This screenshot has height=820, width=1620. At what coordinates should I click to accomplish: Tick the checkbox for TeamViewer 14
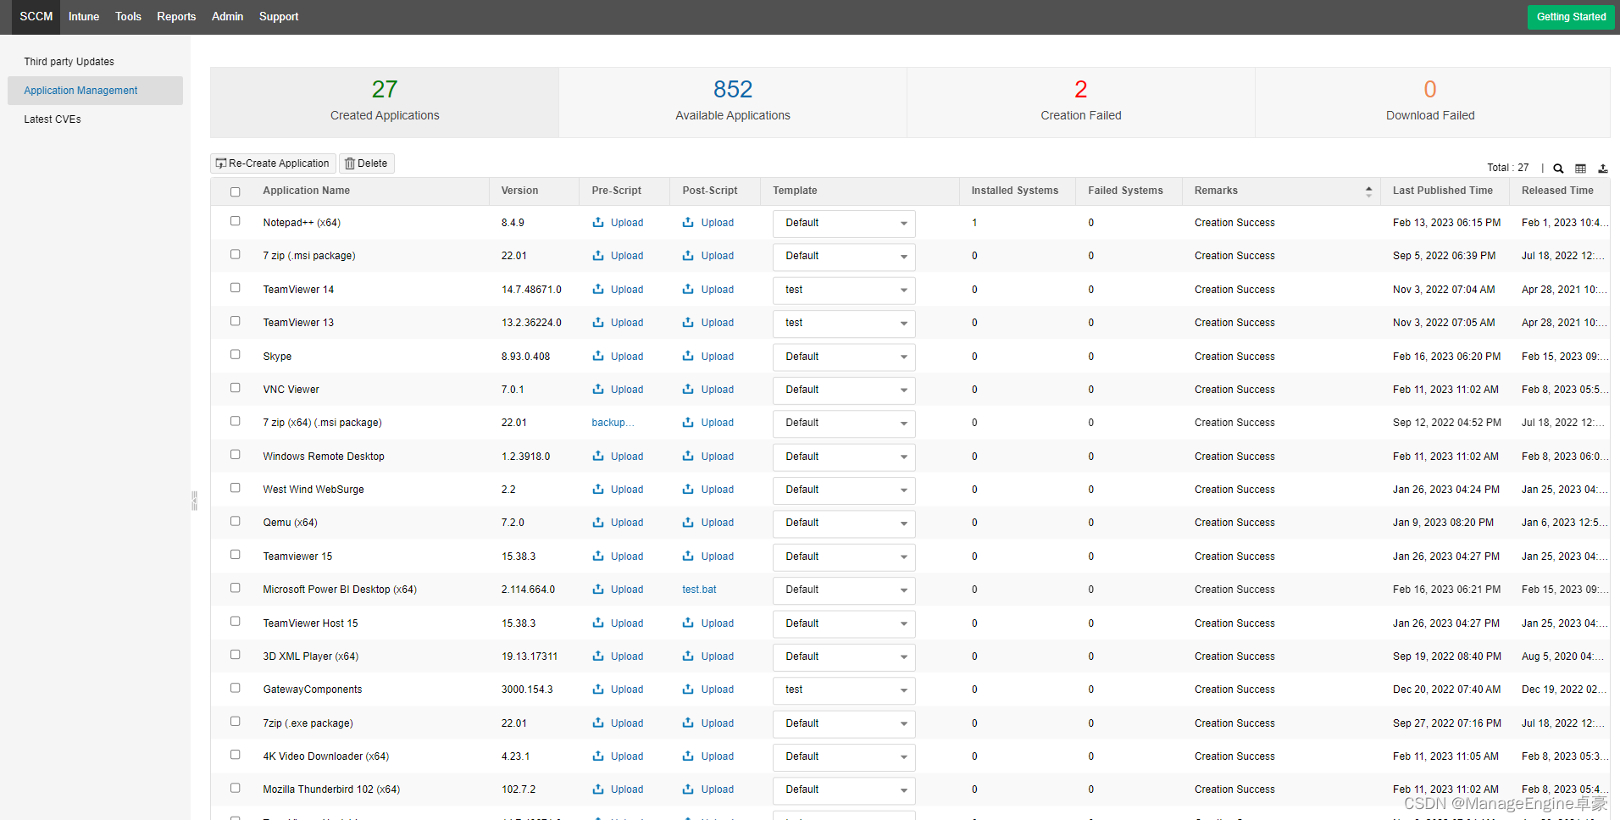click(236, 288)
